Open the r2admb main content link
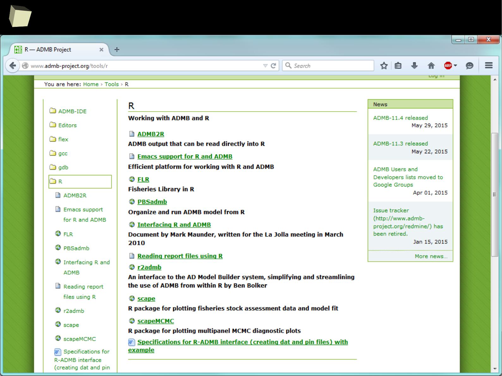Image resolution: width=502 pixels, height=376 pixels. (x=149, y=267)
